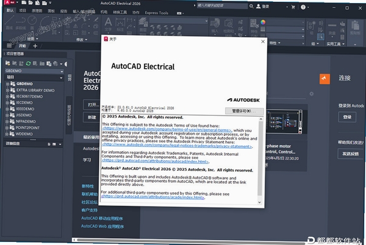Click the Help question mark icon
Viewport: 366px width, 245px height.
click(303, 7)
